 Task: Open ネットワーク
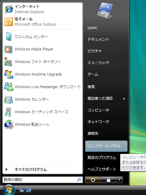[x=98, y=122]
